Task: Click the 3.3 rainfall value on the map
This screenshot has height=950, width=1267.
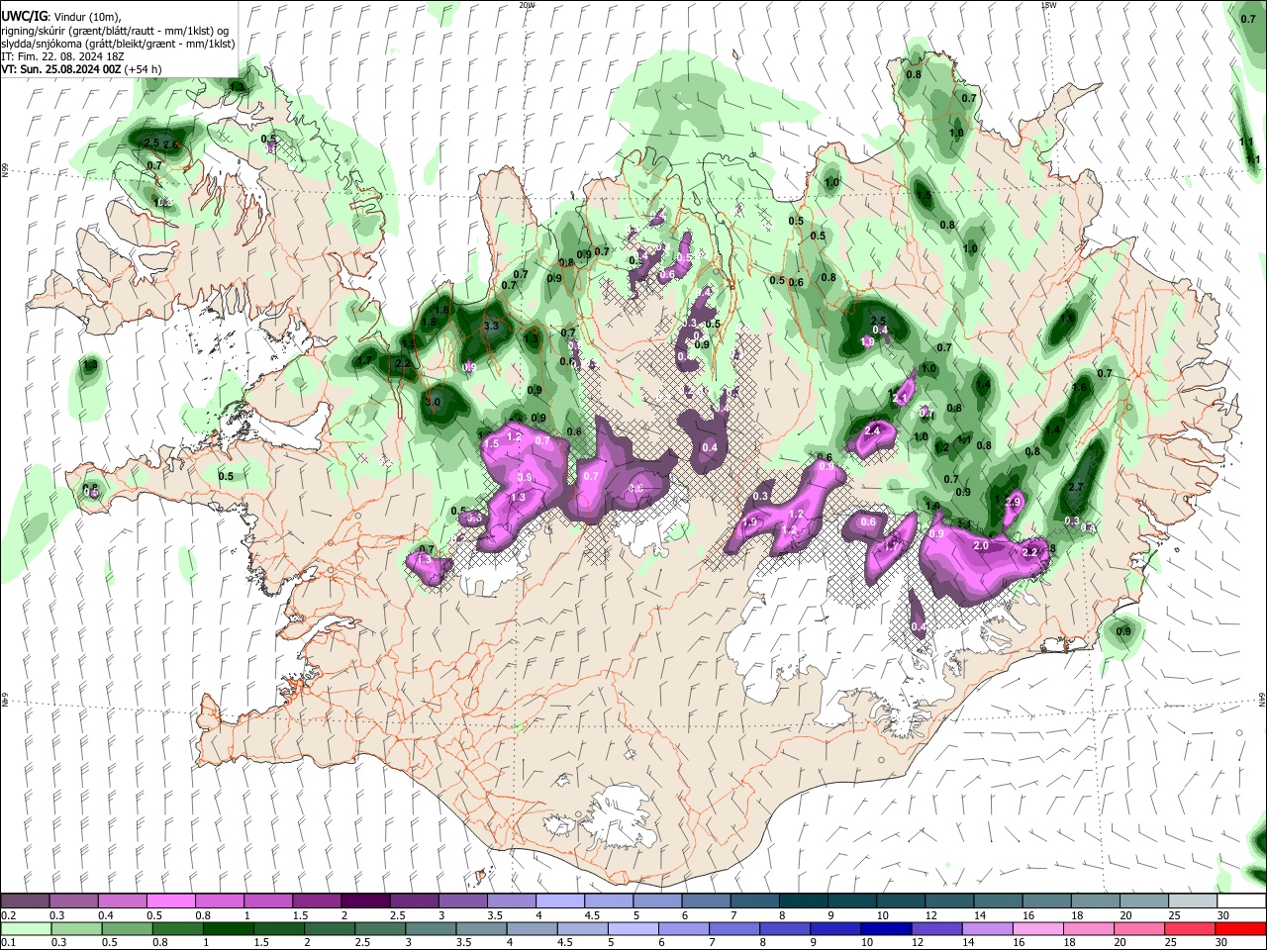Action: pyautogui.click(x=491, y=326)
